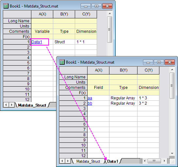This screenshot has height=167, width=178.
Task: Click 'Dimension' comment cell in back window
Action: (86, 31)
